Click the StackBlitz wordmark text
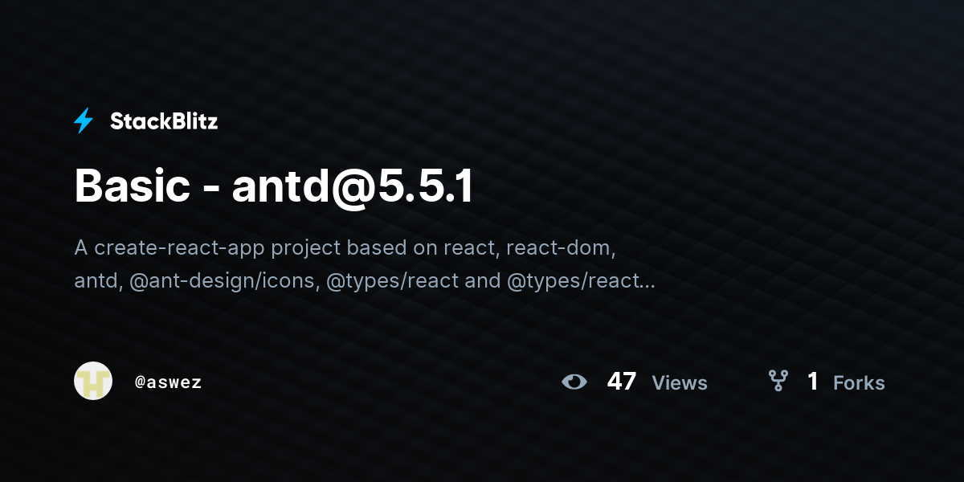 point(164,121)
